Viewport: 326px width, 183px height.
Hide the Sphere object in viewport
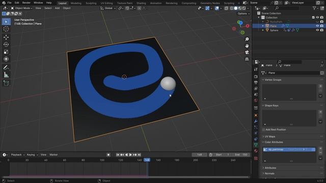click(317, 30)
